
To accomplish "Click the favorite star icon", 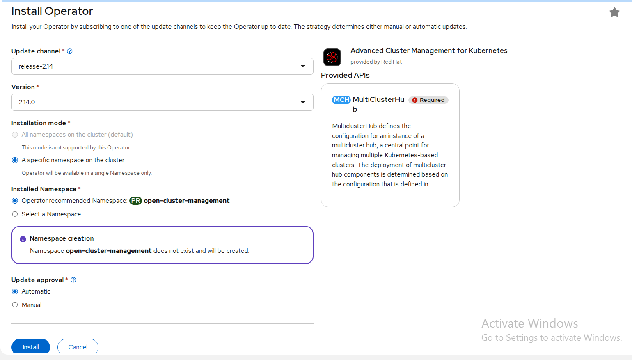I will (x=614, y=12).
